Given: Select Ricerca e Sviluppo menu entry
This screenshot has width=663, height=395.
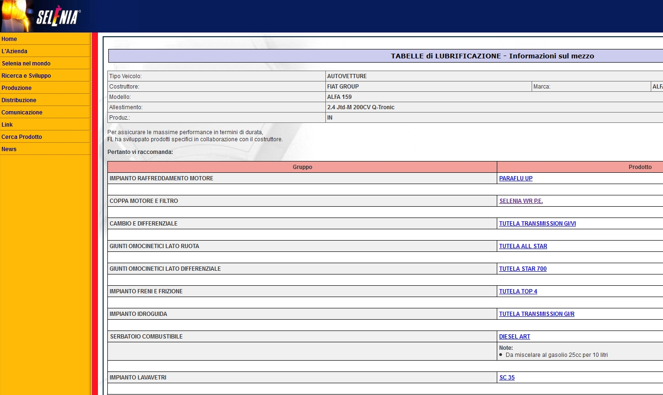Looking at the screenshot, I should point(26,76).
